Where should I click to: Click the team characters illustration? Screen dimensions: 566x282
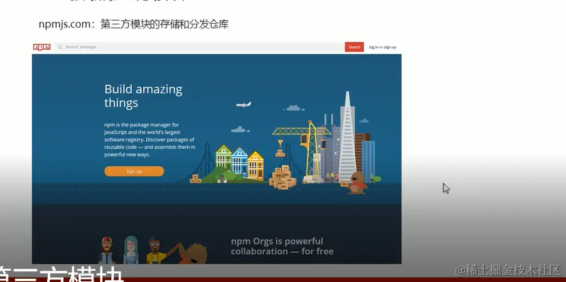coord(152,250)
